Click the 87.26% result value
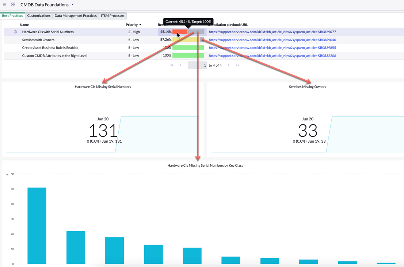Viewport: 404px width, 267px height. (x=166, y=40)
